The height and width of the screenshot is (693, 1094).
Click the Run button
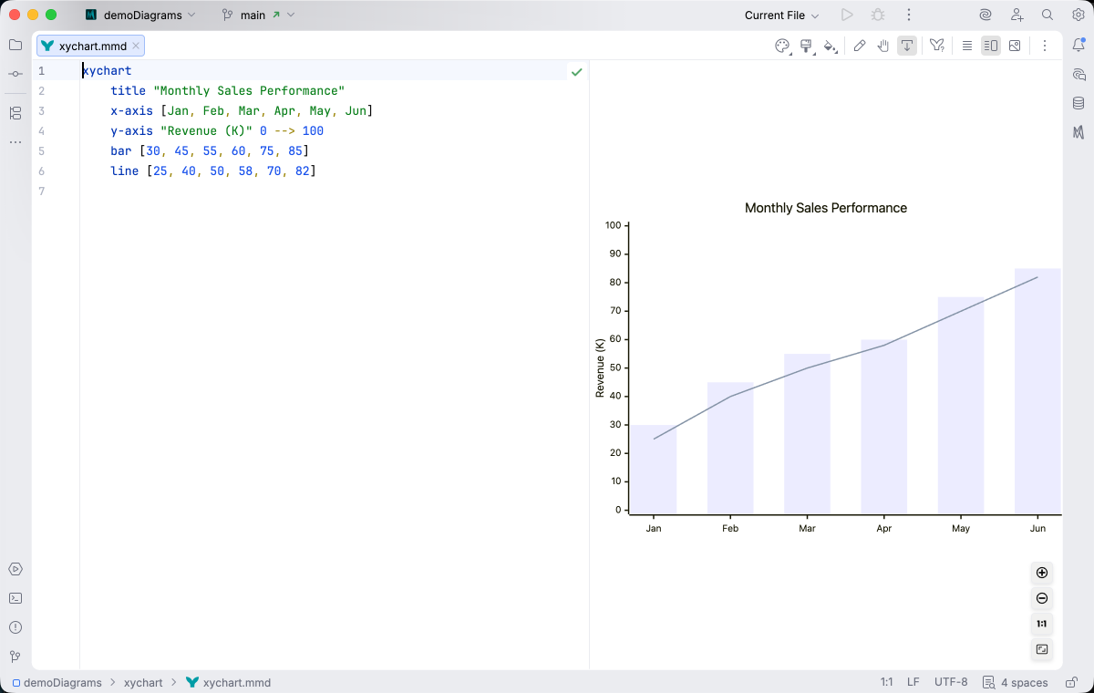pyautogui.click(x=847, y=15)
